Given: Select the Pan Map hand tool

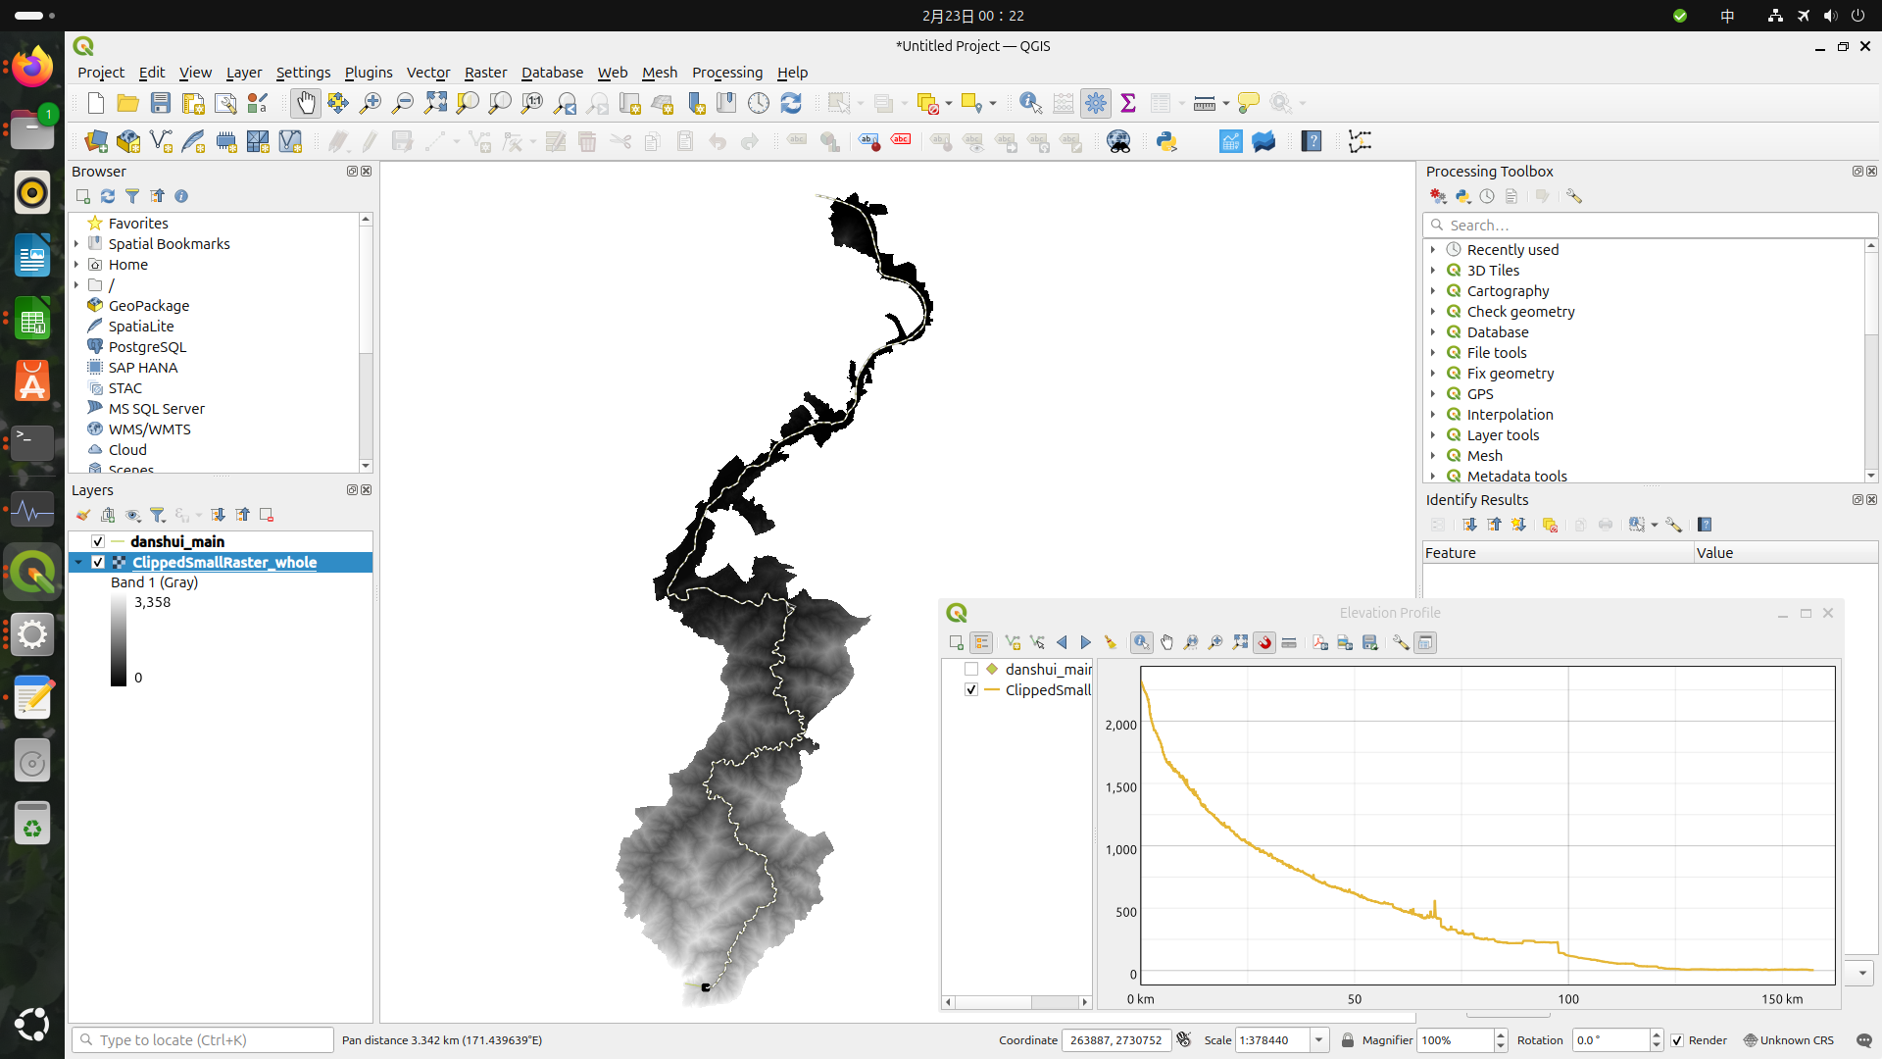Looking at the screenshot, I should coord(306,103).
